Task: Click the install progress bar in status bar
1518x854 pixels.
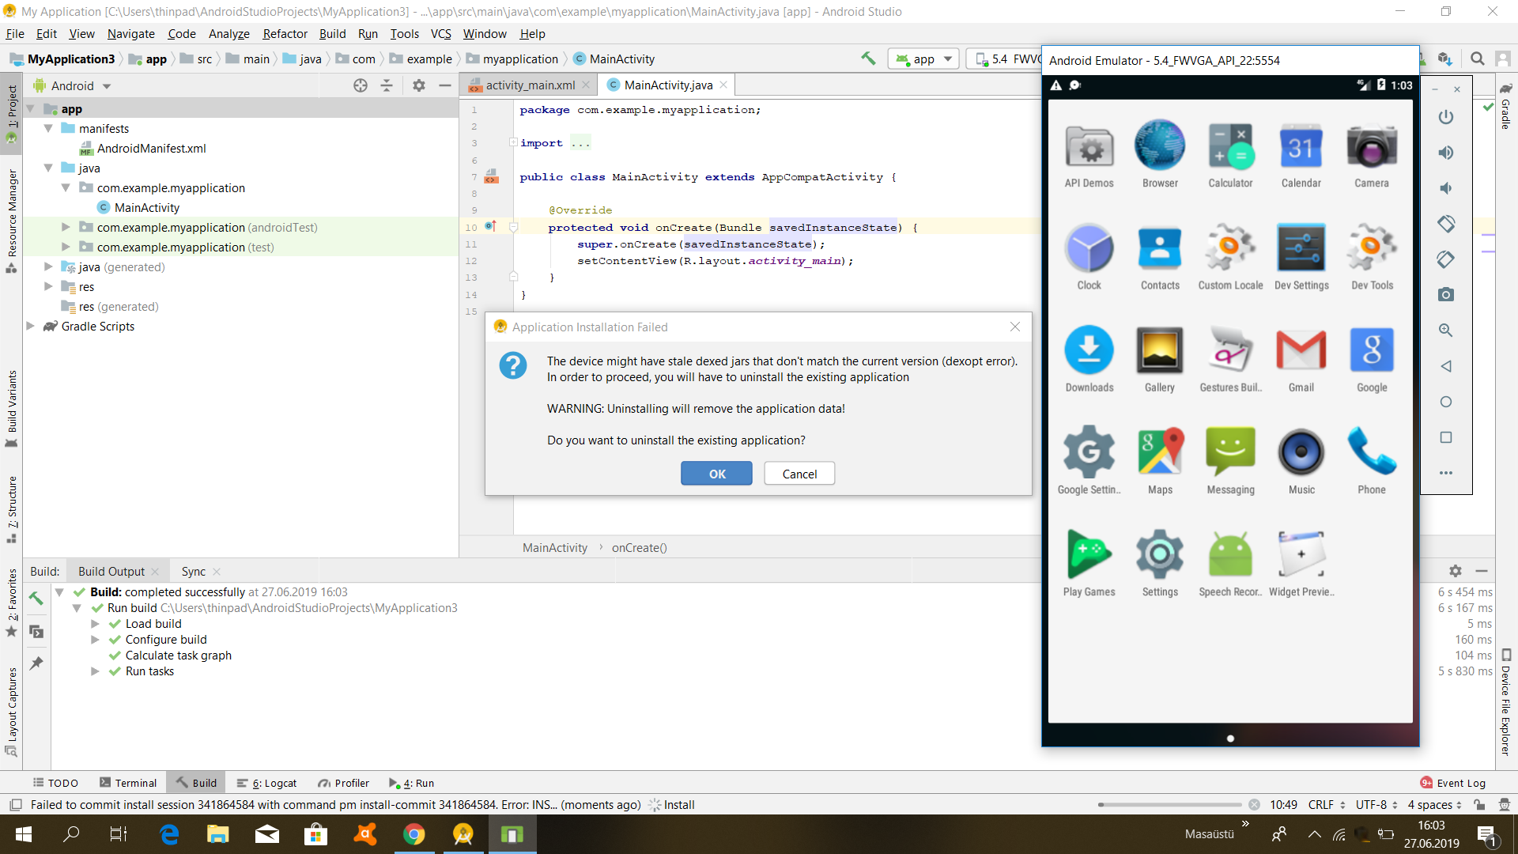Action: click(1169, 805)
